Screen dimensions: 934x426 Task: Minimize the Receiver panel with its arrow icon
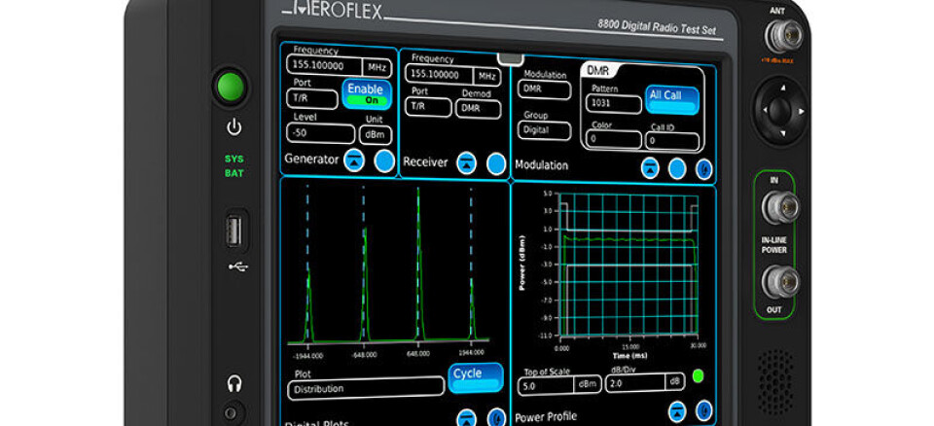coord(466,162)
